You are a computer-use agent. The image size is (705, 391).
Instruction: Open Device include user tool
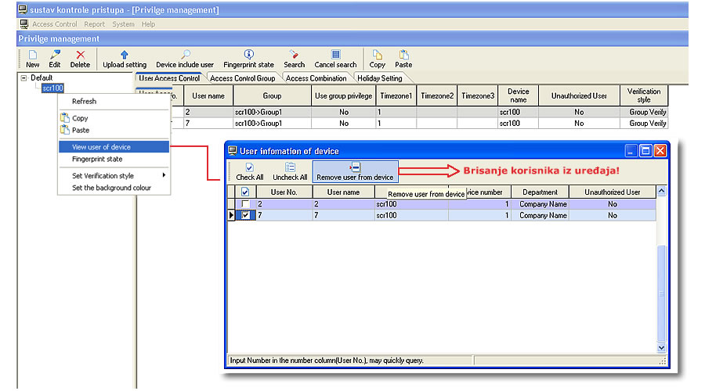185,55
